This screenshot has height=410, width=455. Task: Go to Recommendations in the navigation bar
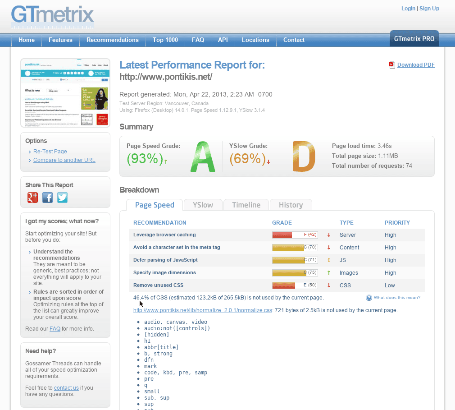[113, 40]
